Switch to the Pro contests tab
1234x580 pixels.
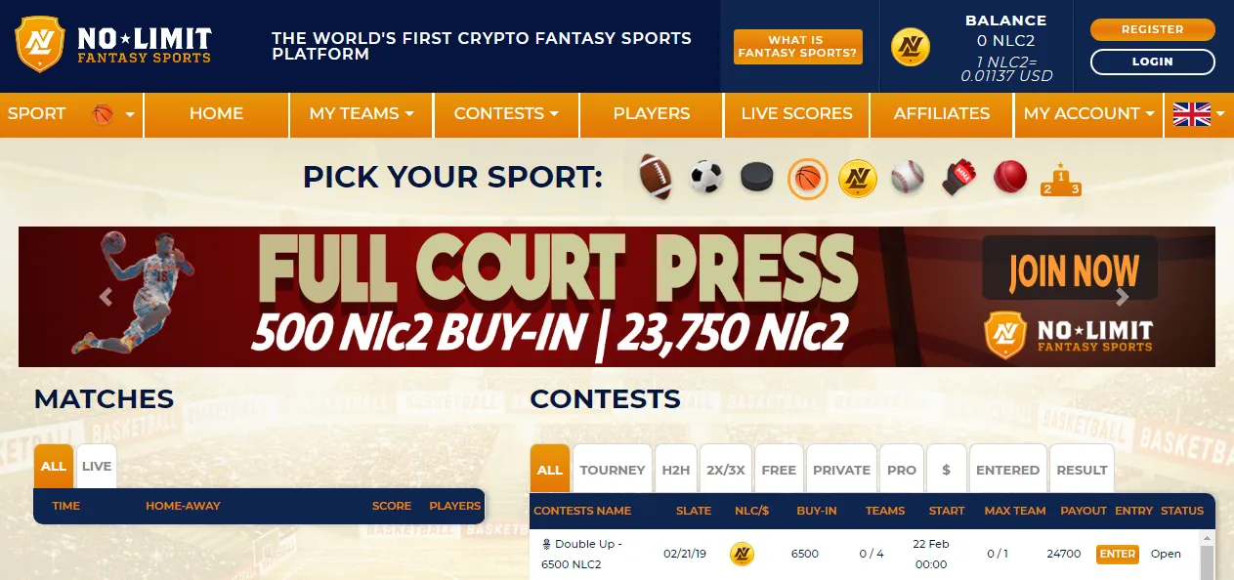pos(902,470)
